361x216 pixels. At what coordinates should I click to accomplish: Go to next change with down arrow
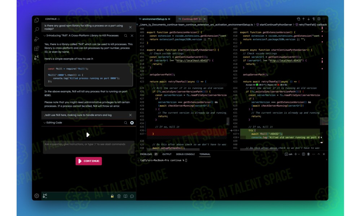pyautogui.click(x=309, y=19)
